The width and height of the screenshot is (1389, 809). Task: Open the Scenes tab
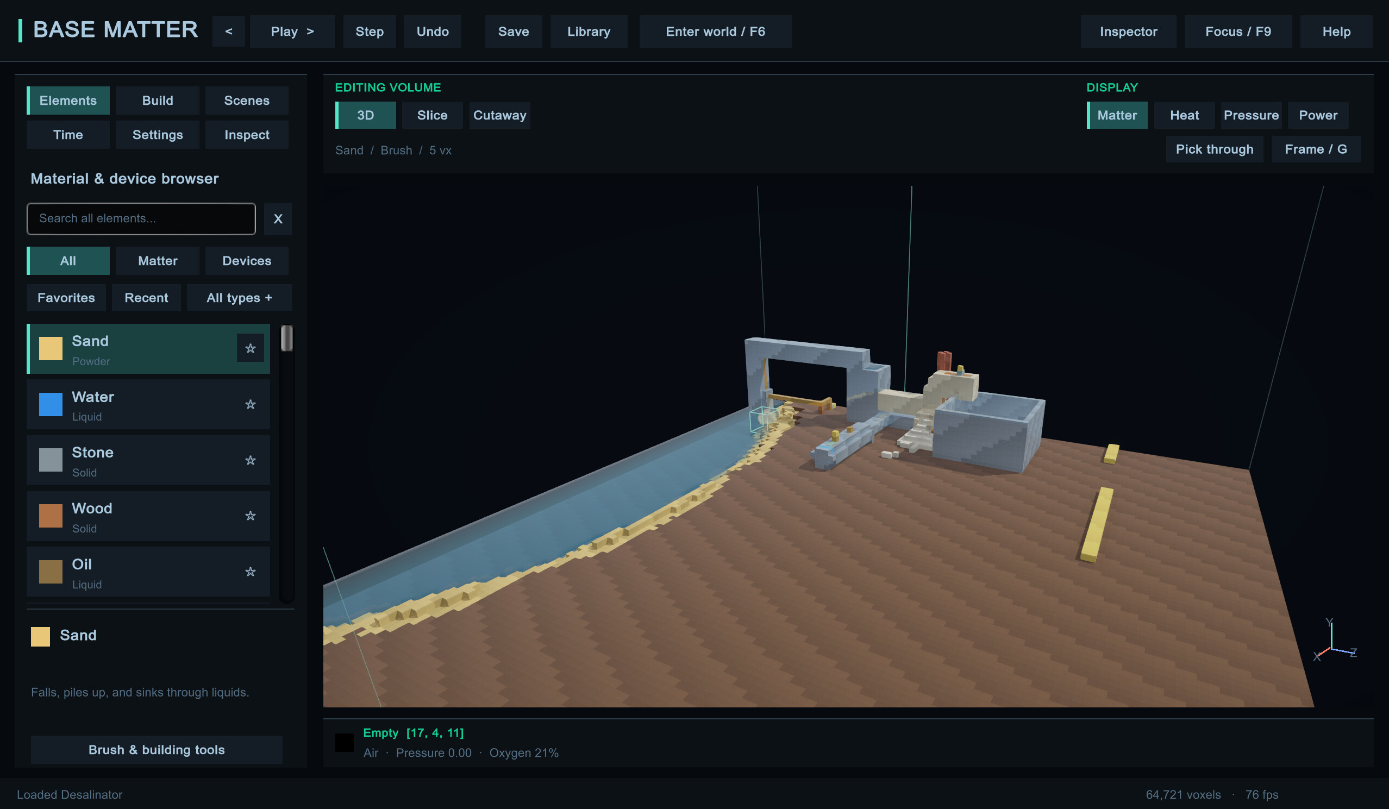pos(247,101)
